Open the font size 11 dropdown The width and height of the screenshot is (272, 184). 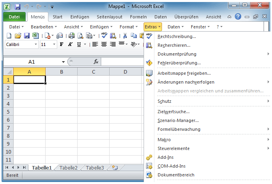(x=54, y=44)
